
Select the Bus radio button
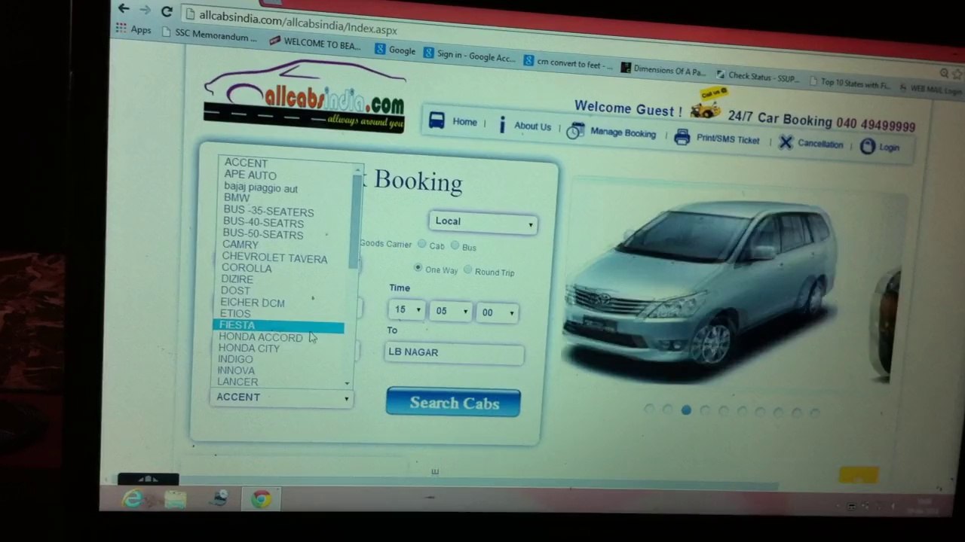coord(455,245)
